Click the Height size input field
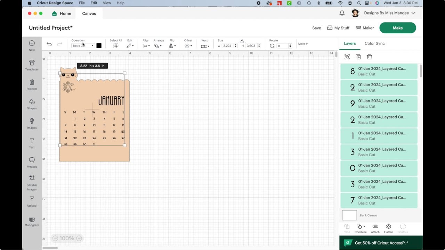This screenshot has height=250, width=445. (251, 46)
